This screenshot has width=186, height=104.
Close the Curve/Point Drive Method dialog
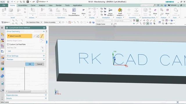pos(44,28)
